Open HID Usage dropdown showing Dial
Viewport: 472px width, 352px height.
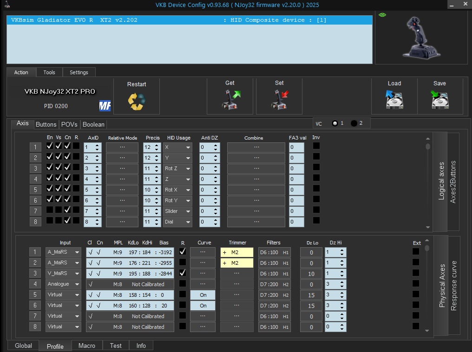177,222
